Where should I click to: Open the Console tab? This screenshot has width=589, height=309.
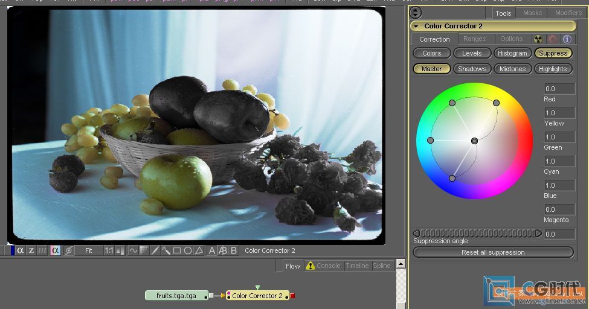323,266
